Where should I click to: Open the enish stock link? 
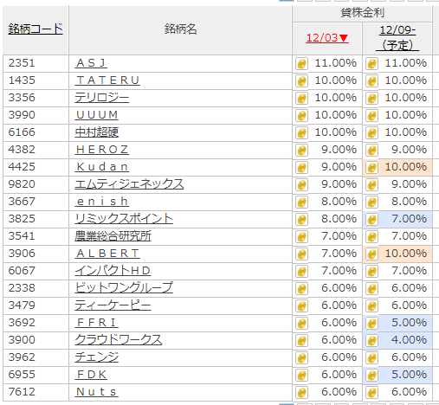(x=102, y=202)
